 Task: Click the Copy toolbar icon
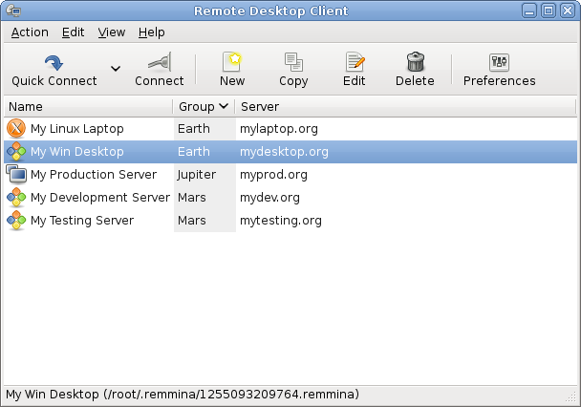[x=293, y=63]
